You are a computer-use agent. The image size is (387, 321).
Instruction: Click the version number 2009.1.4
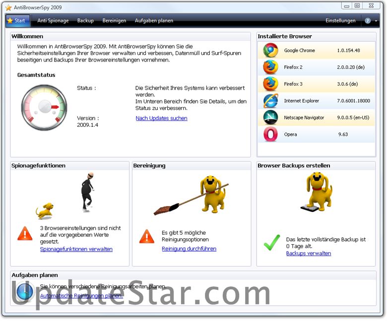(87, 125)
